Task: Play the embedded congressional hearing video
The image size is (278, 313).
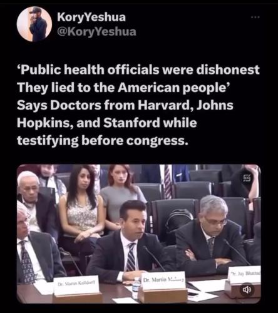Action: (139, 233)
